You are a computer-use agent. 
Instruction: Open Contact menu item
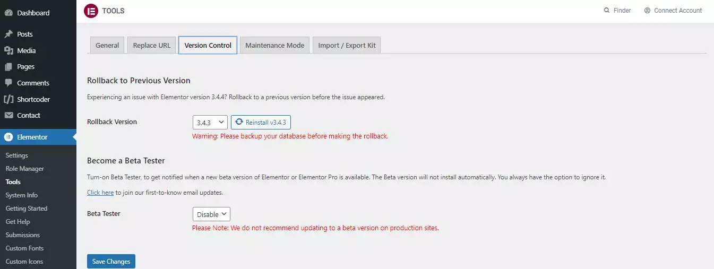point(38,115)
